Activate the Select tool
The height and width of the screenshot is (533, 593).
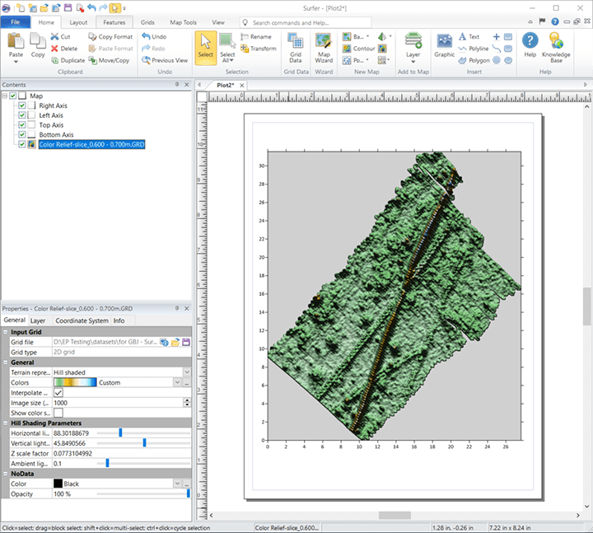205,45
